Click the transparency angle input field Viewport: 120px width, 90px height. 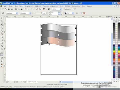click(x=54, y=12)
